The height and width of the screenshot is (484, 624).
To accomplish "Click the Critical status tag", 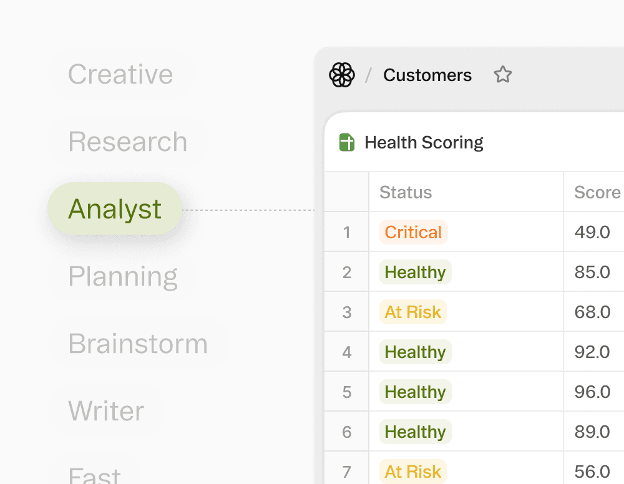I will tap(413, 232).
